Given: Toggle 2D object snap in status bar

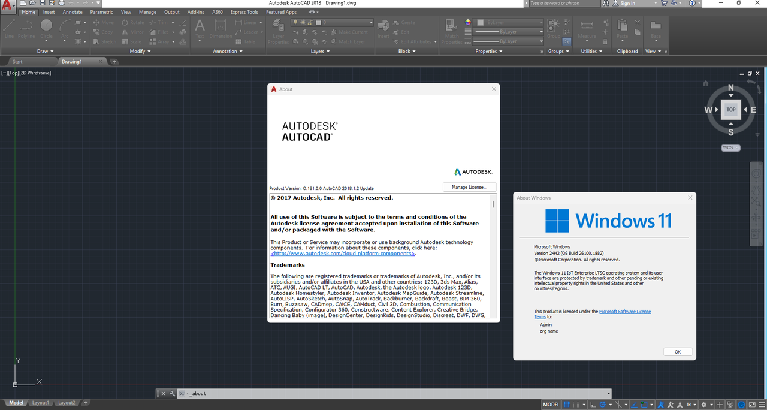Looking at the screenshot, I should point(643,405).
